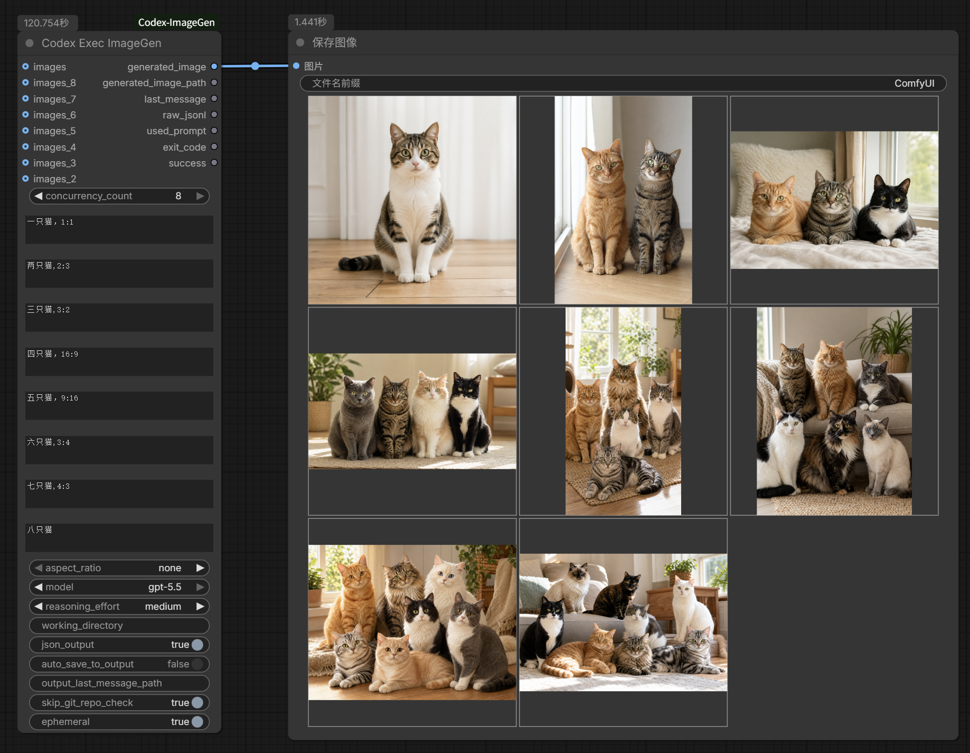Image resolution: width=970 pixels, height=753 pixels.
Task: Click the prompt box containing 四只猫，16:9
Action: (x=119, y=361)
